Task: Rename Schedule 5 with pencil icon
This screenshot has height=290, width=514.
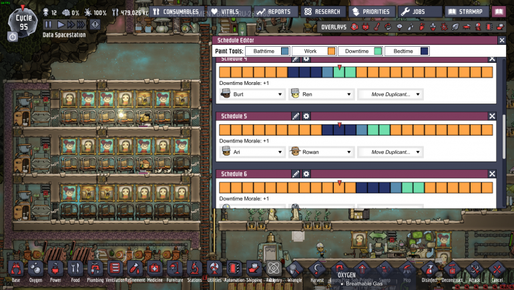Action: (x=296, y=116)
